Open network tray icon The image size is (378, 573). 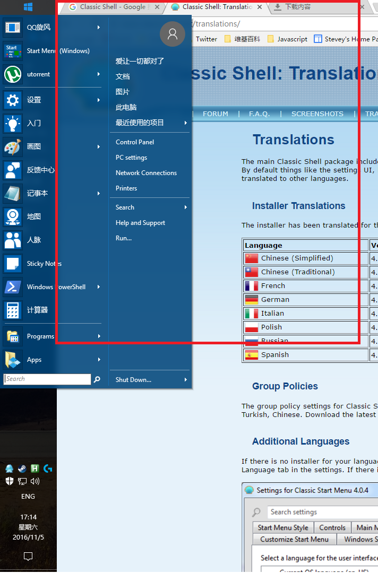click(x=22, y=481)
